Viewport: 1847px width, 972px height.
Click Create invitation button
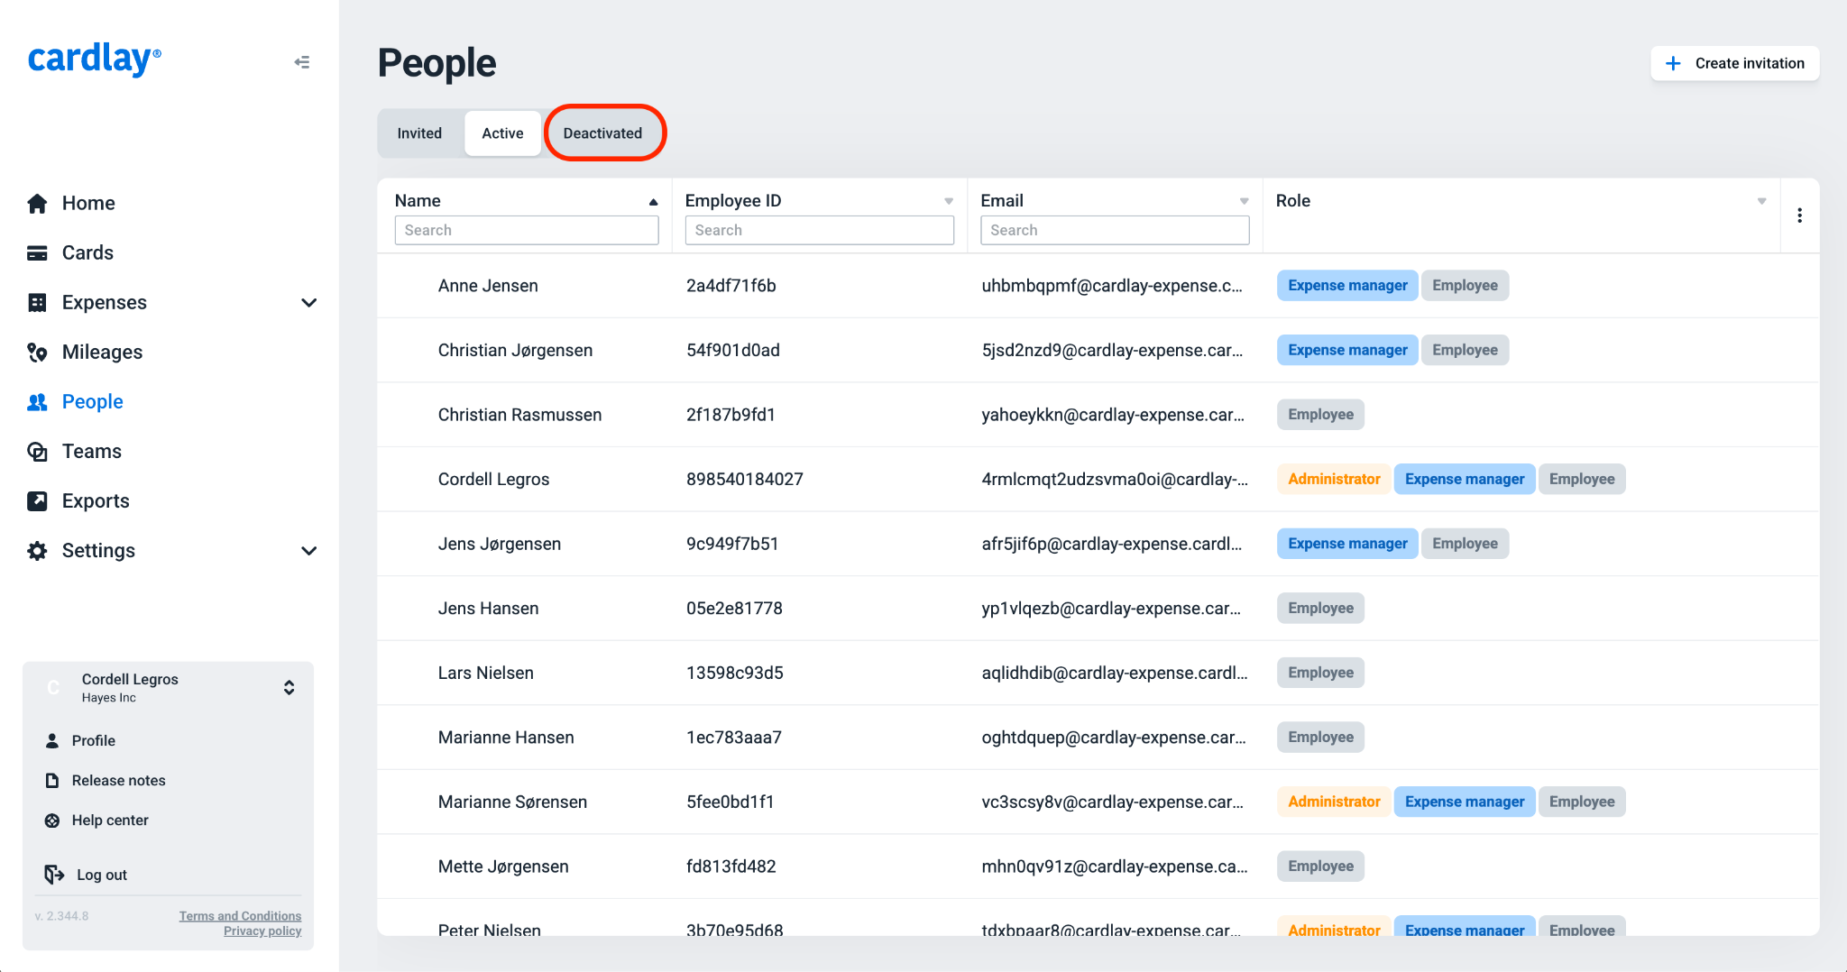pyautogui.click(x=1734, y=63)
